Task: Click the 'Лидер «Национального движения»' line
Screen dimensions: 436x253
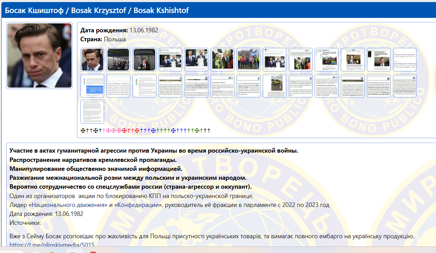Action: point(170,205)
